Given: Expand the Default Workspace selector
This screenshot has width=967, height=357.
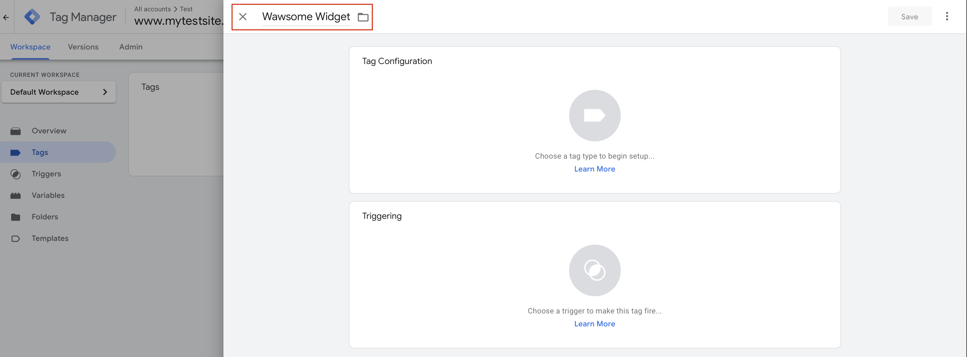Looking at the screenshot, I should (59, 92).
